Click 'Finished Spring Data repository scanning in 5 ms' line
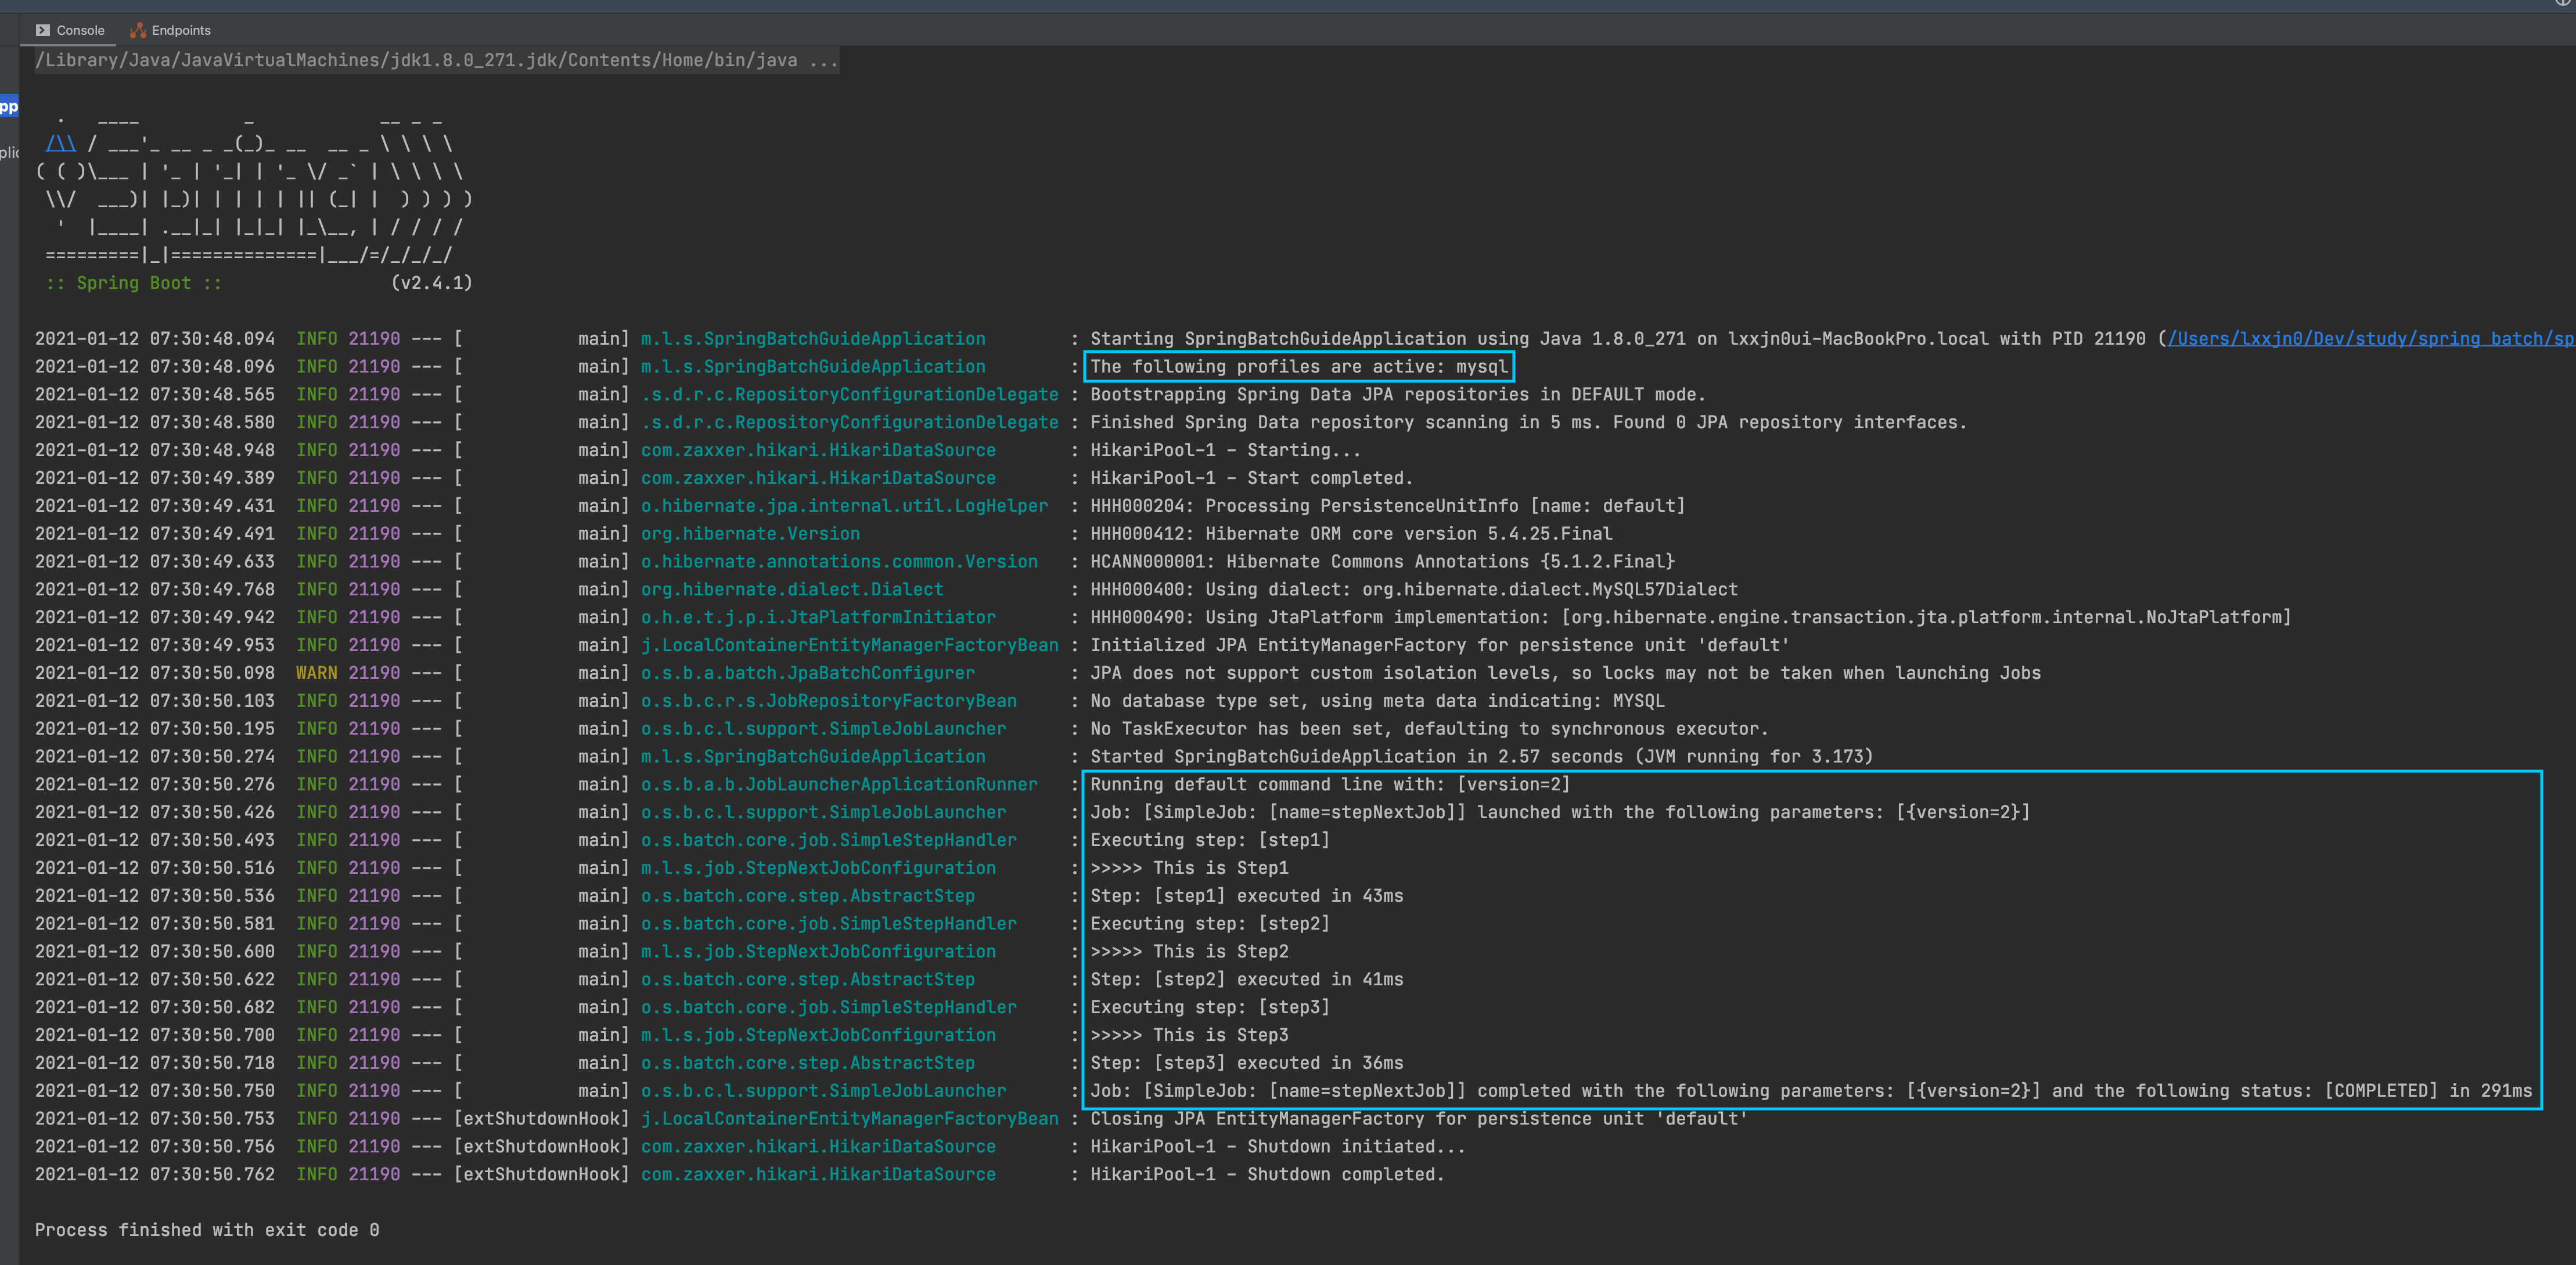The width and height of the screenshot is (2576, 1265). [x=1528, y=422]
